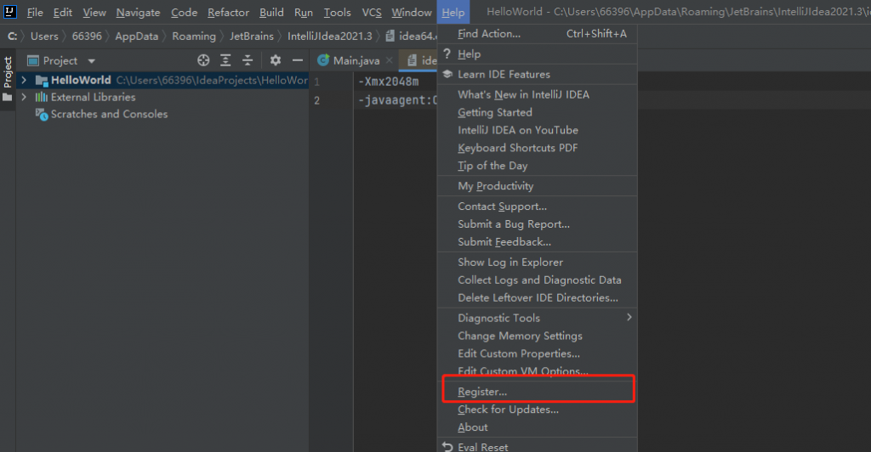871x452 pixels.
Task: Click the Collapse All icon in Project panel
Action: 248,60
